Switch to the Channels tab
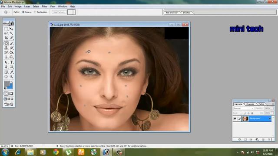278x156 pixels. pos(250,104)
